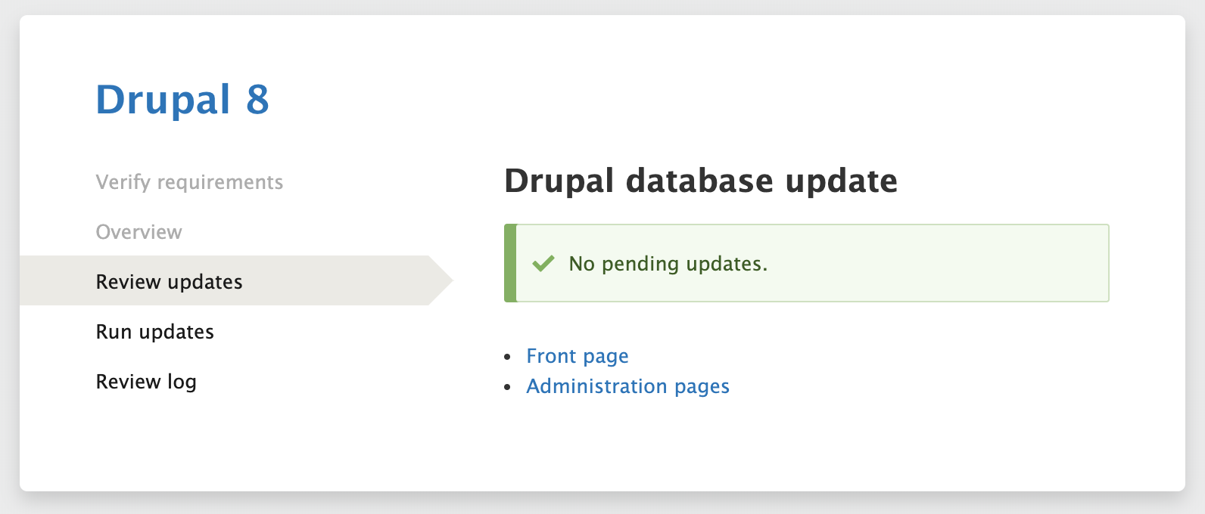Click the dark green stripe on the status box

coord(510,263)
